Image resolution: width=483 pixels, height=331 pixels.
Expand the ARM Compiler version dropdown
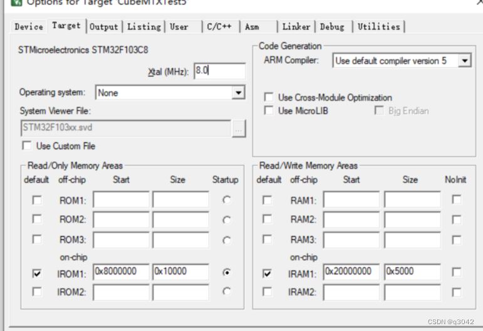click(402, 61)
